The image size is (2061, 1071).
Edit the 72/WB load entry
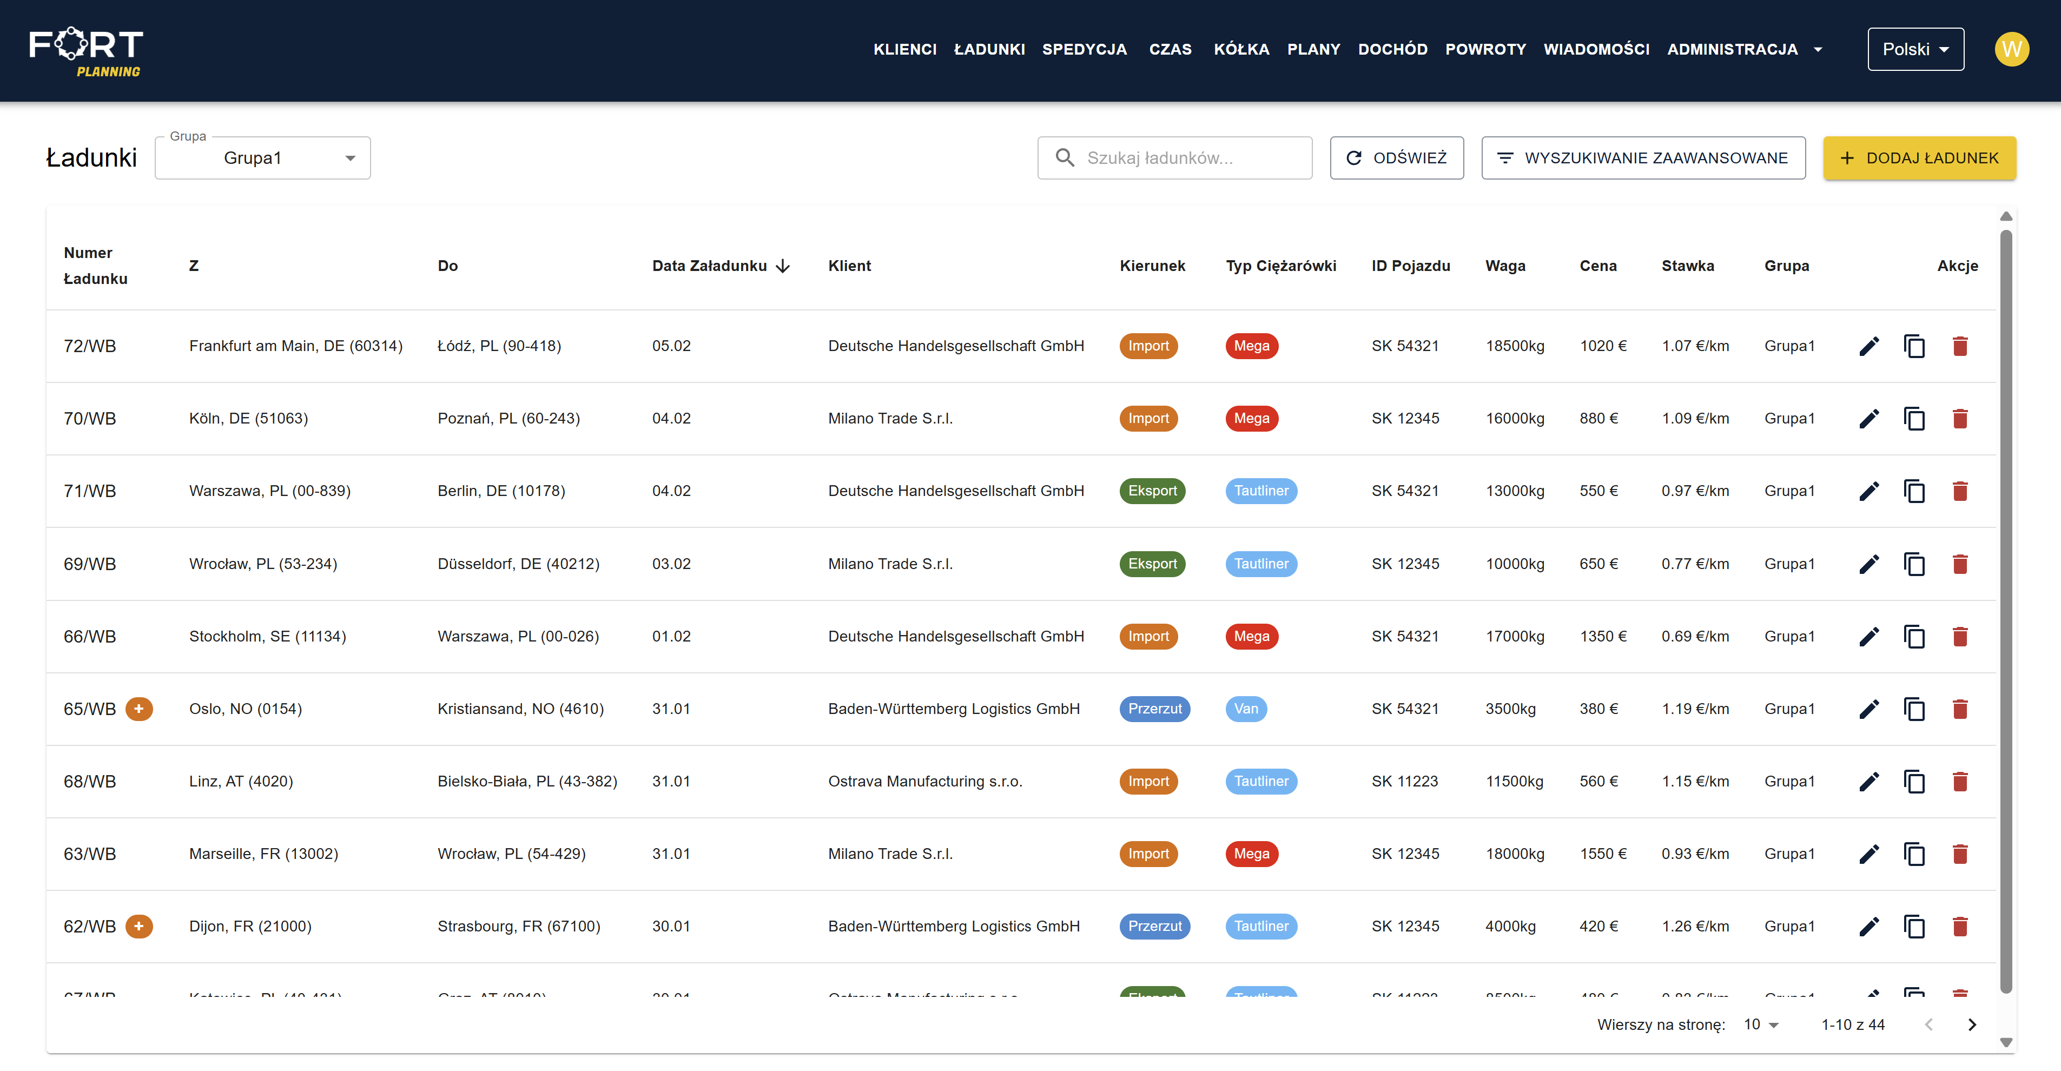click(1870, 346)
